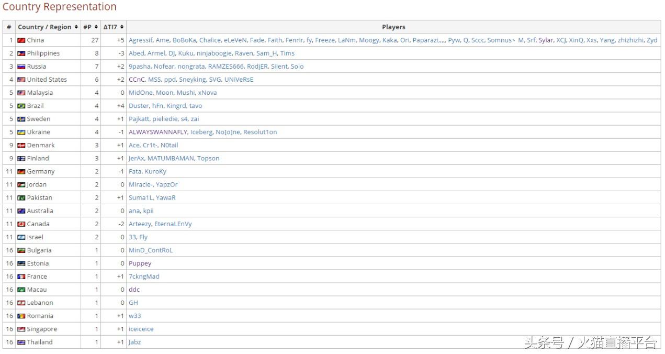Open player link RAMZES666
The image size is (665, 354).
(x=226, y=67)
